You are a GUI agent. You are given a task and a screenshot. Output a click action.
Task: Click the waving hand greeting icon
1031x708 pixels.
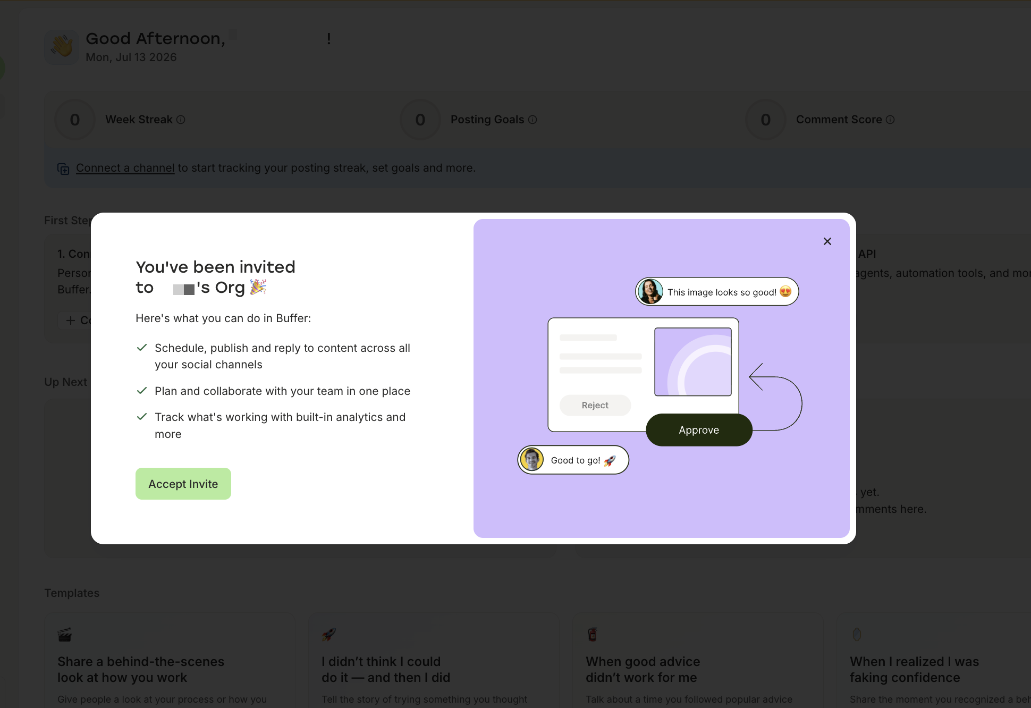[x=62, y=47]
